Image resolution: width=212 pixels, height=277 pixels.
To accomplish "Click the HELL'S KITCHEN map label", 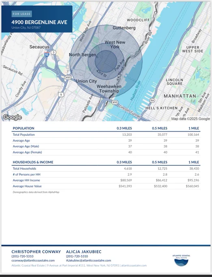I will [x=162, y=108].
